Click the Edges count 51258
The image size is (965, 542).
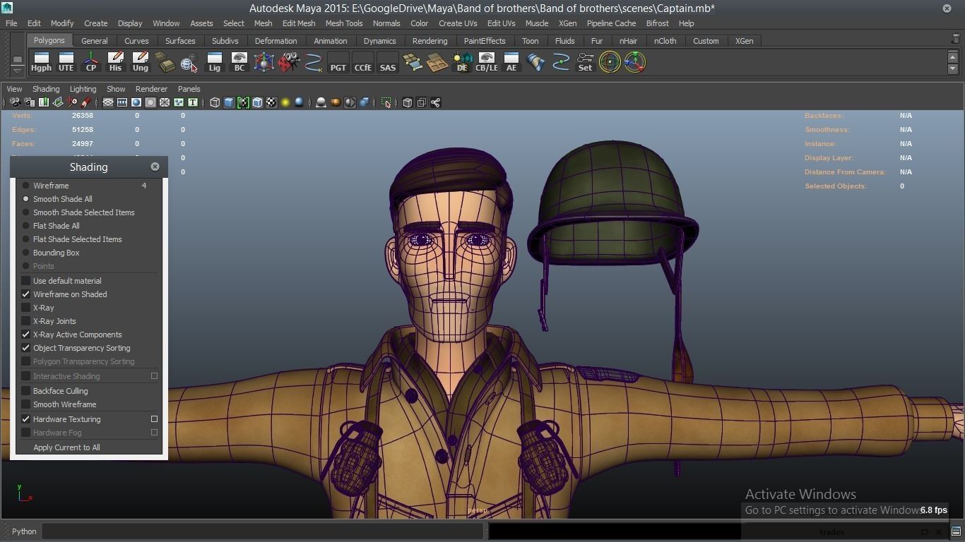83,130
